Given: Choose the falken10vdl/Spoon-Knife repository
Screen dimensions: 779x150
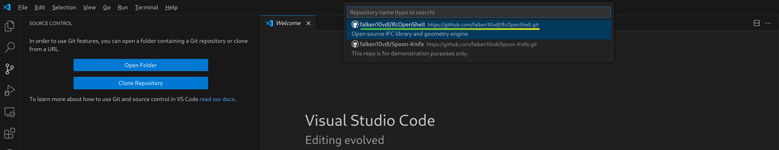Looking at the screenshot, I should [x=479, y=49].
